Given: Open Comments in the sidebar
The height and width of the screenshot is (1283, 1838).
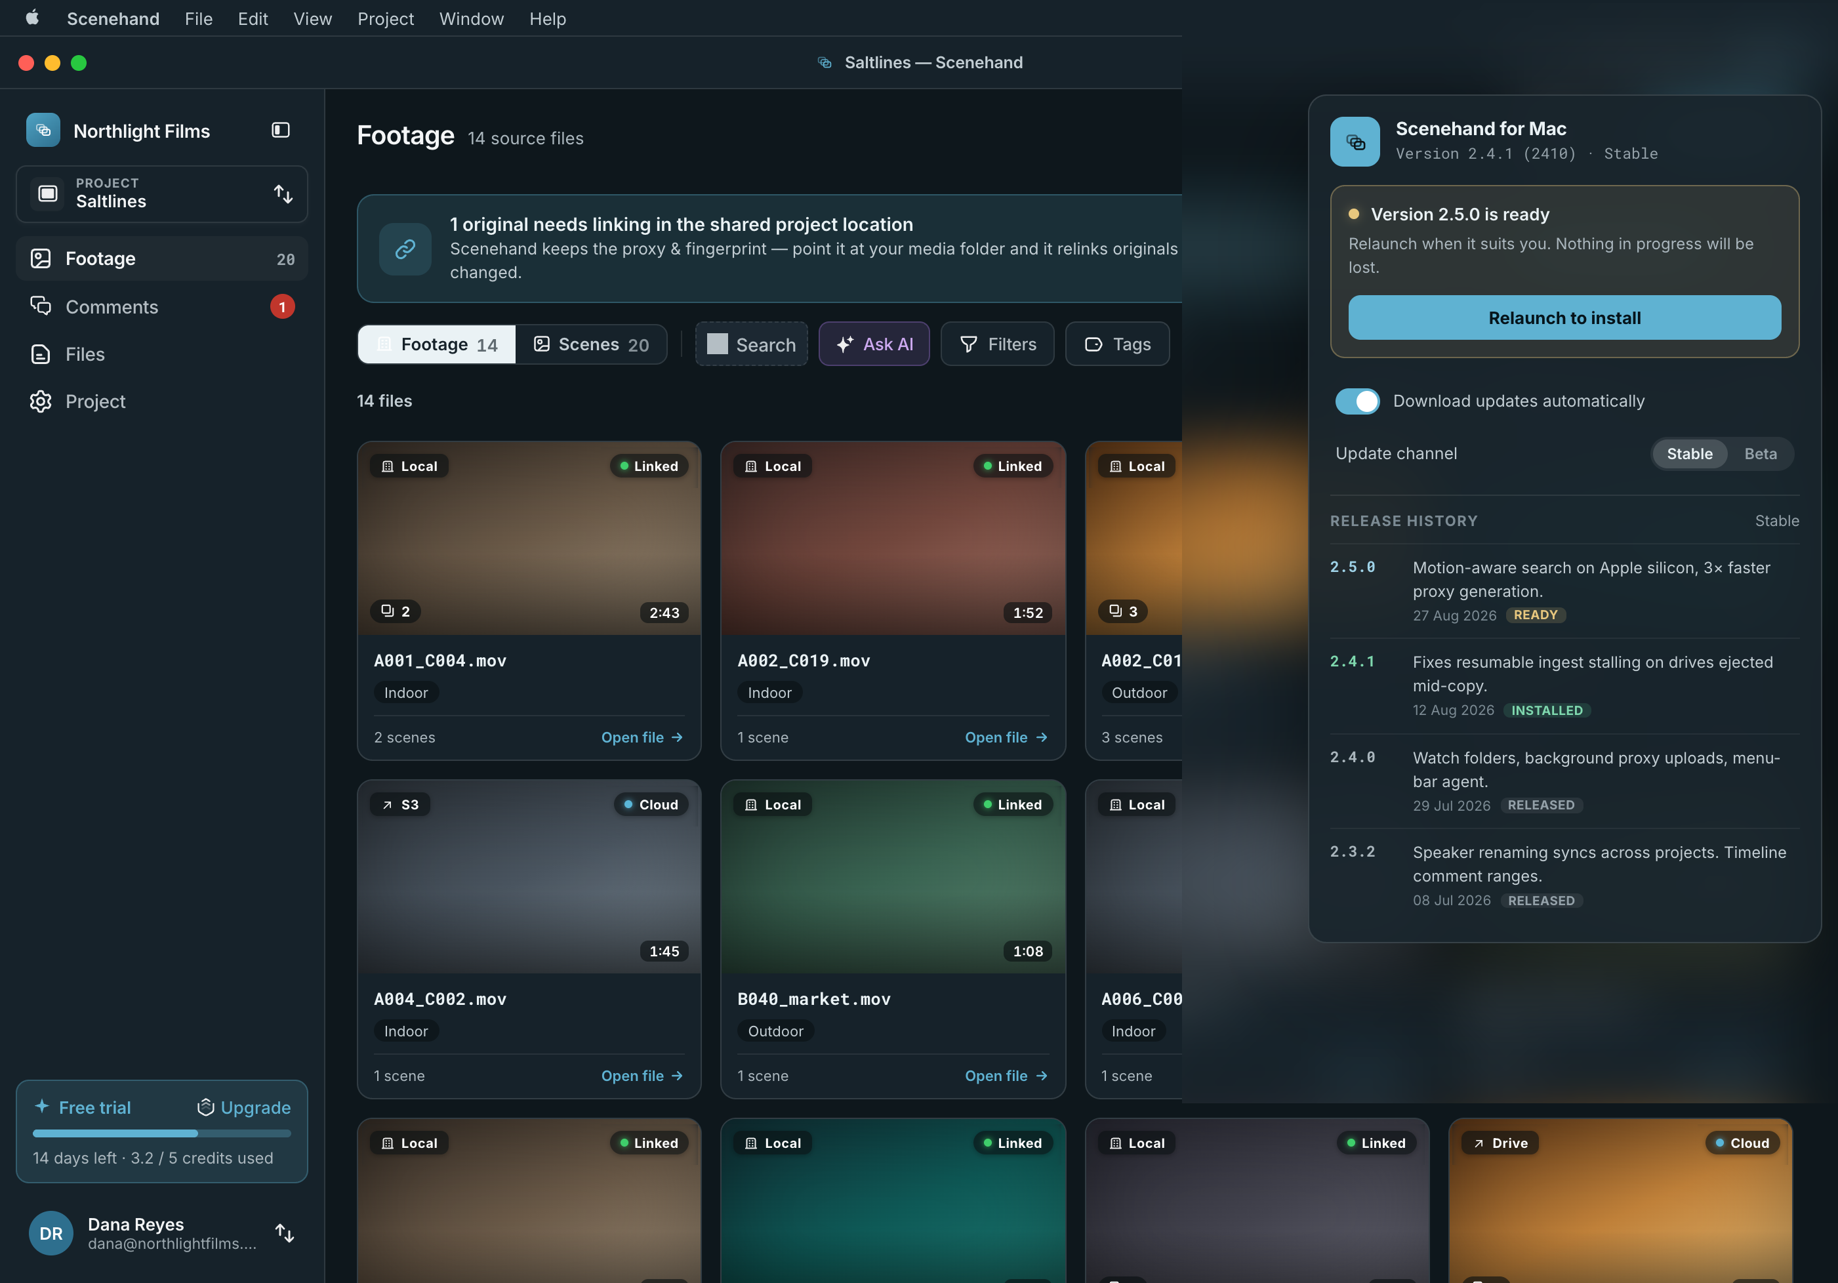Looking at the screenshot, I should tap(162, 306).
